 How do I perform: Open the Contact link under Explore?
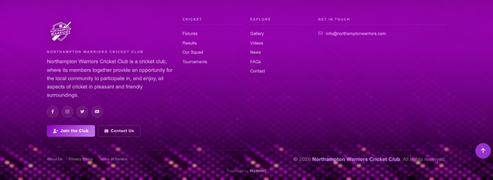point(258,71)
